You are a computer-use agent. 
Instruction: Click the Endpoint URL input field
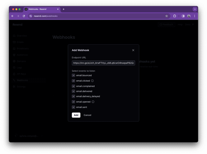[103, 63]
